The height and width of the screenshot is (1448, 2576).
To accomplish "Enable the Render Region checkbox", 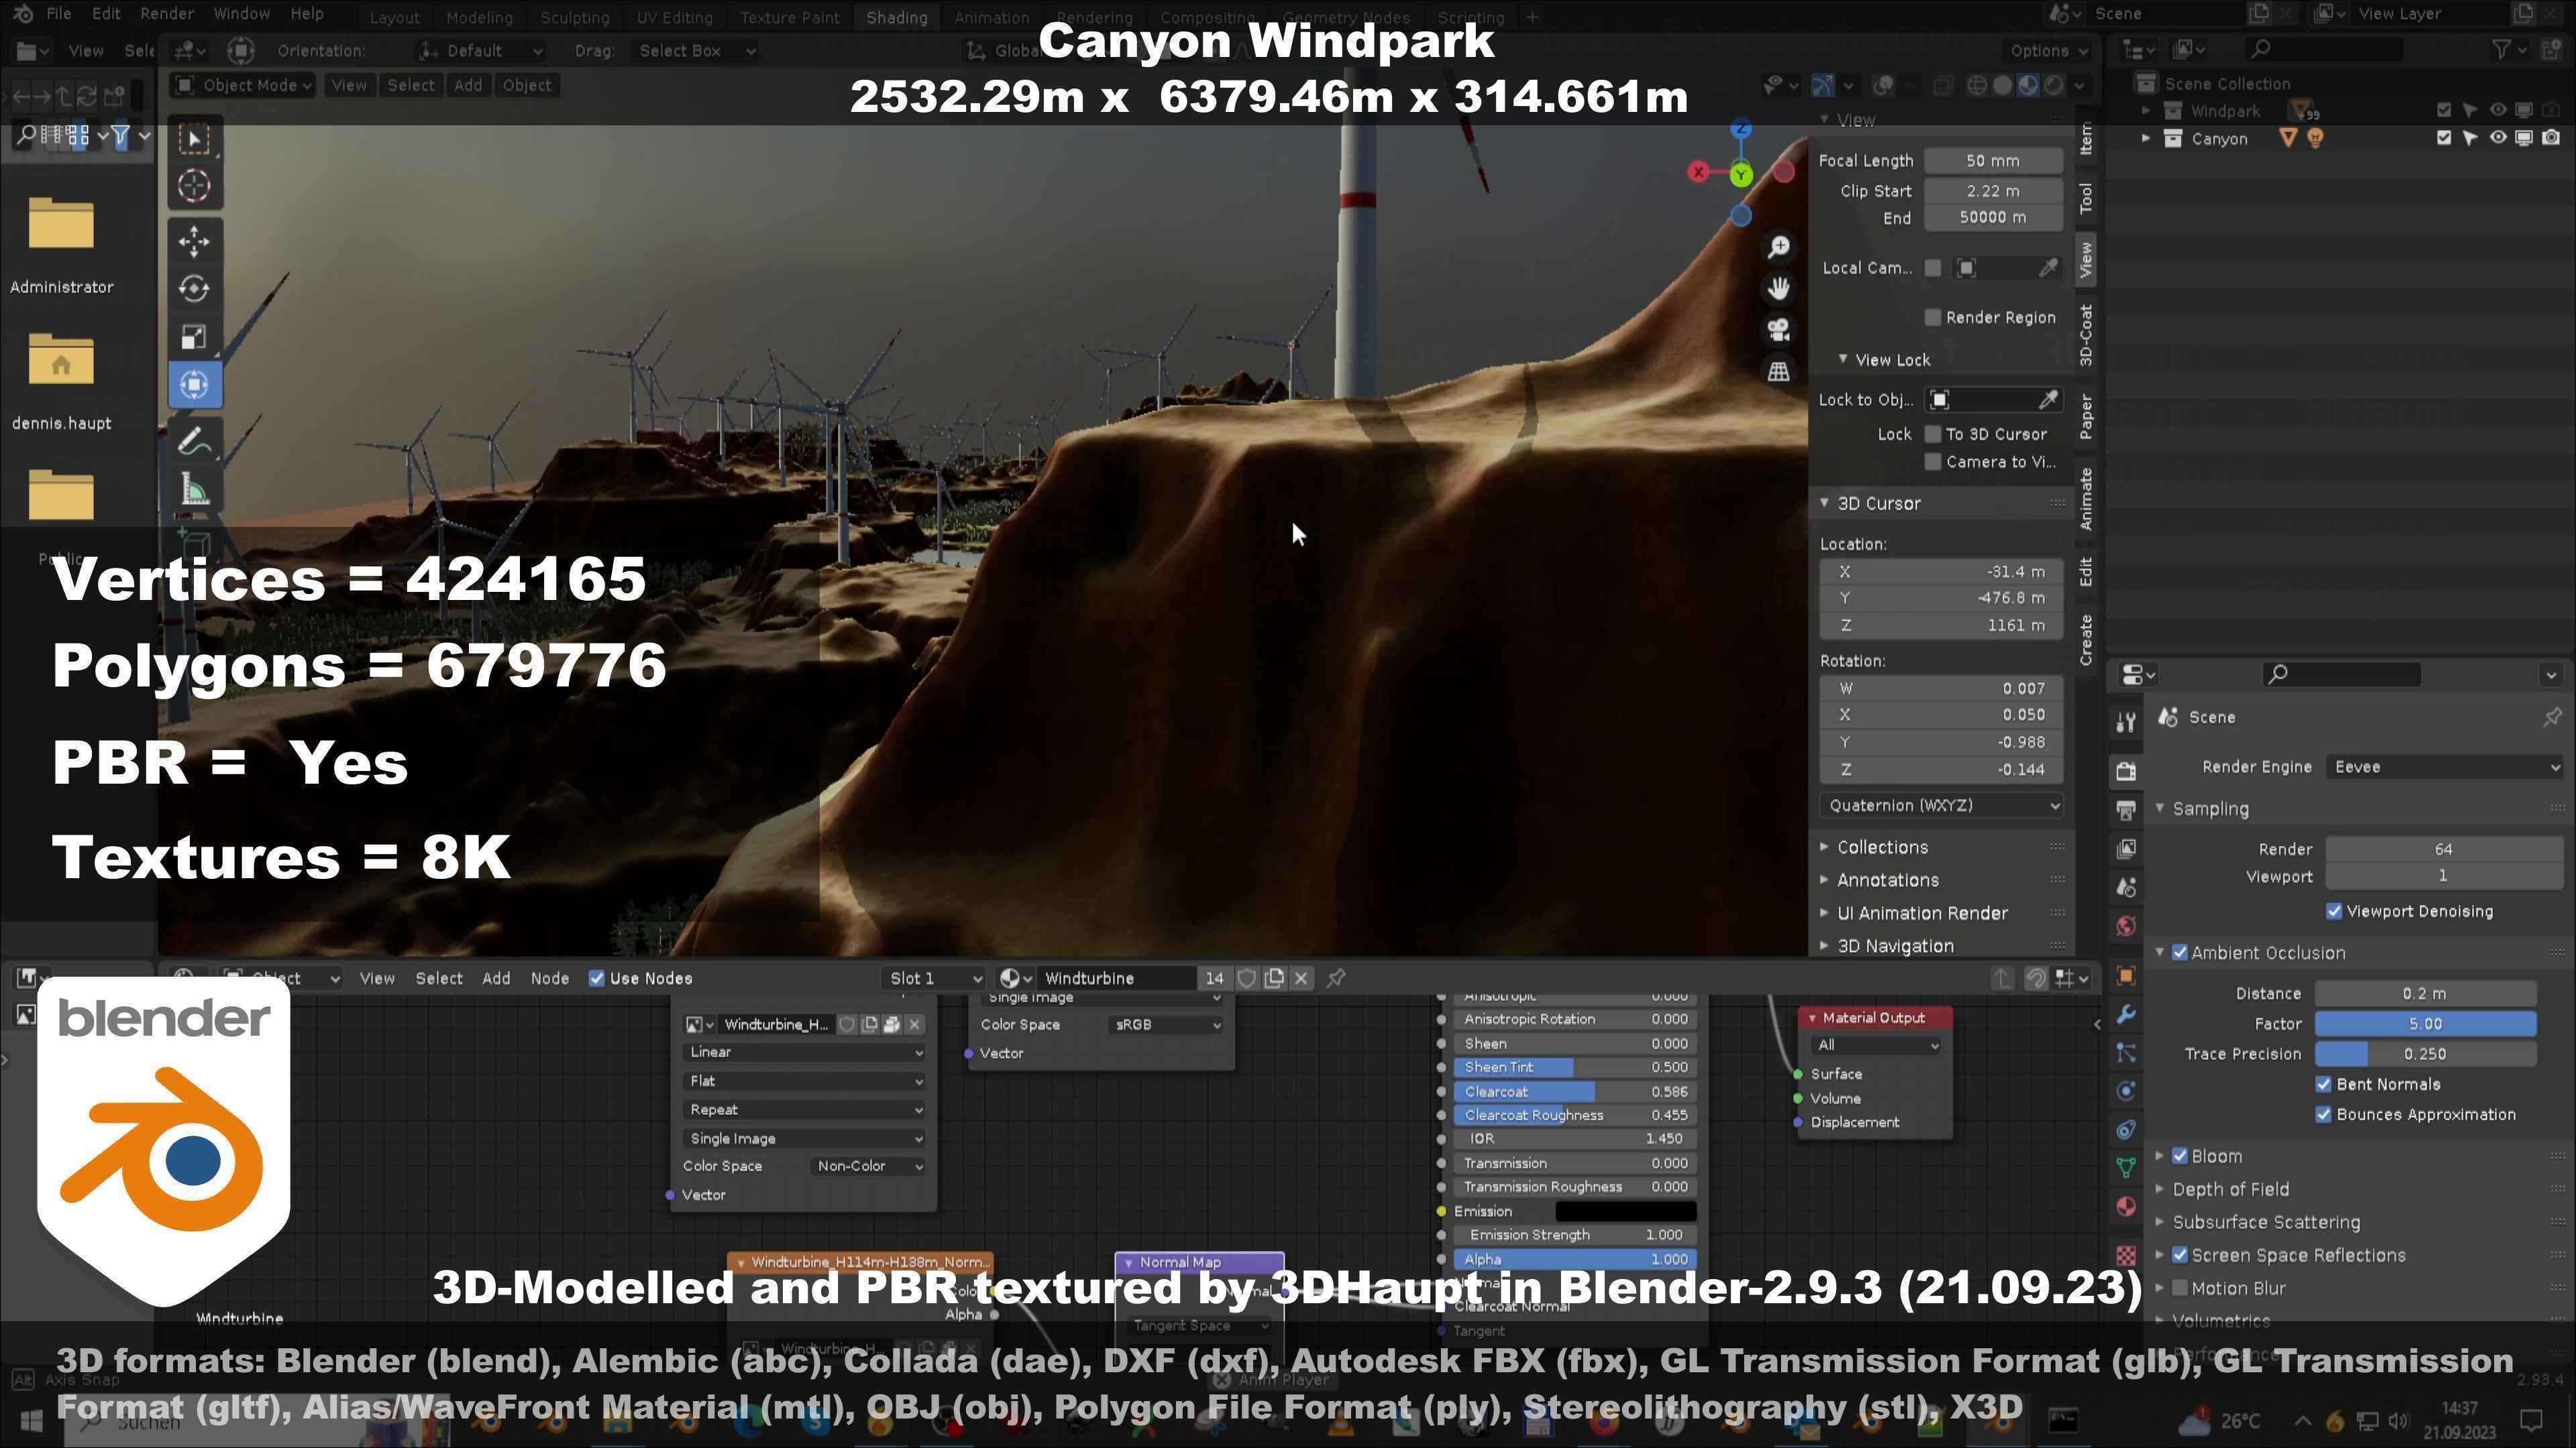I will pyautogui.click(x=1933, y=318).
